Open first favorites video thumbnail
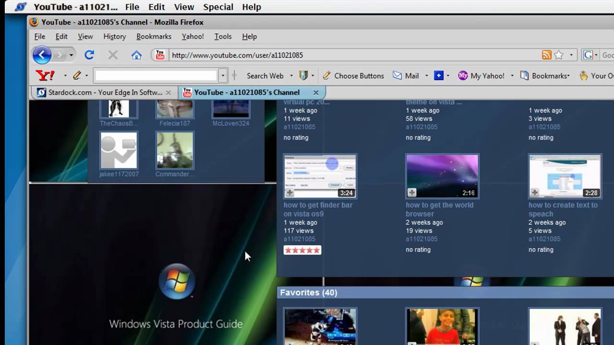Screen dimensions: 614x345 pos(320,326)
